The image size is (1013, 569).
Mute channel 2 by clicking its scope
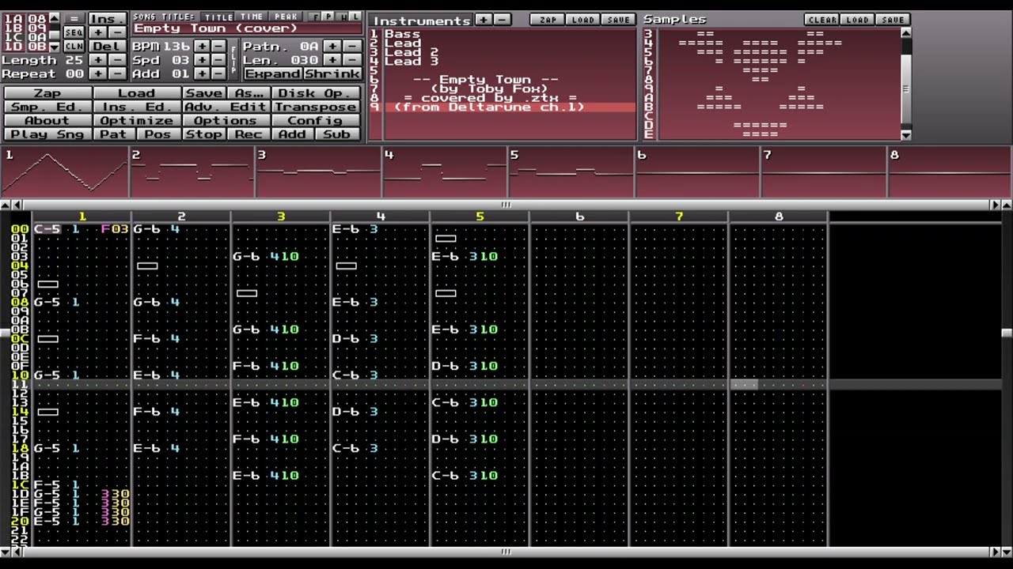192,172
